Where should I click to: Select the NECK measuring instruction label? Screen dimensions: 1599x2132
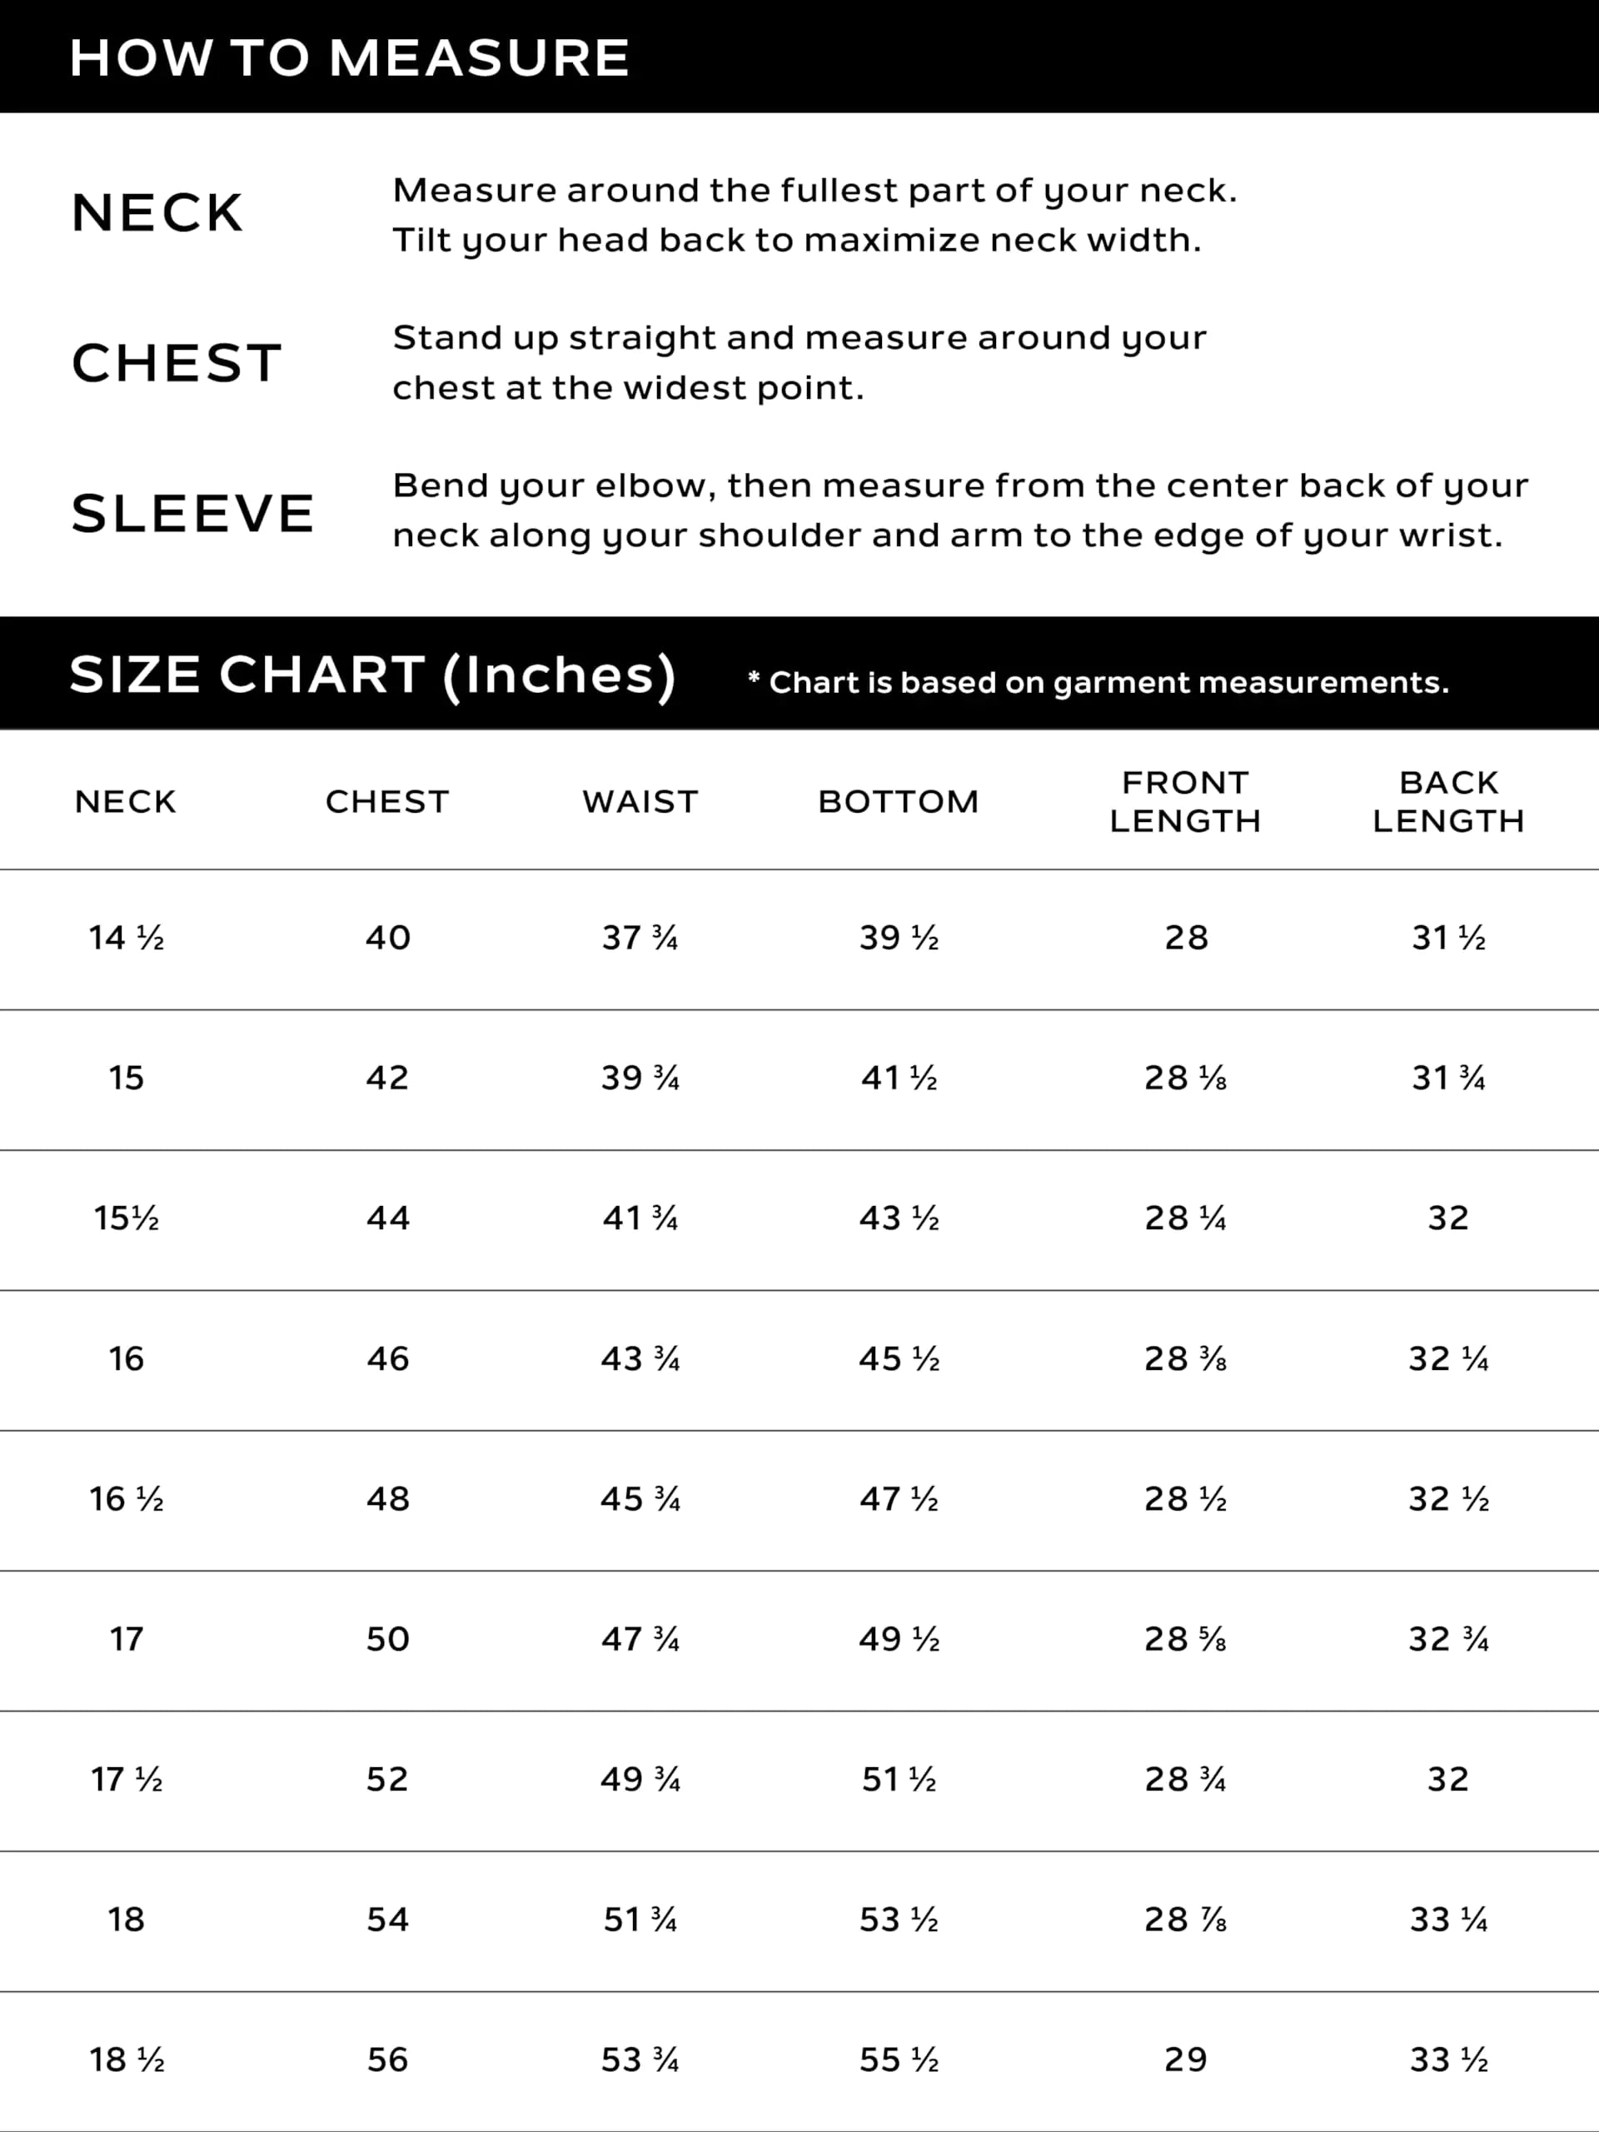[157, 213]
